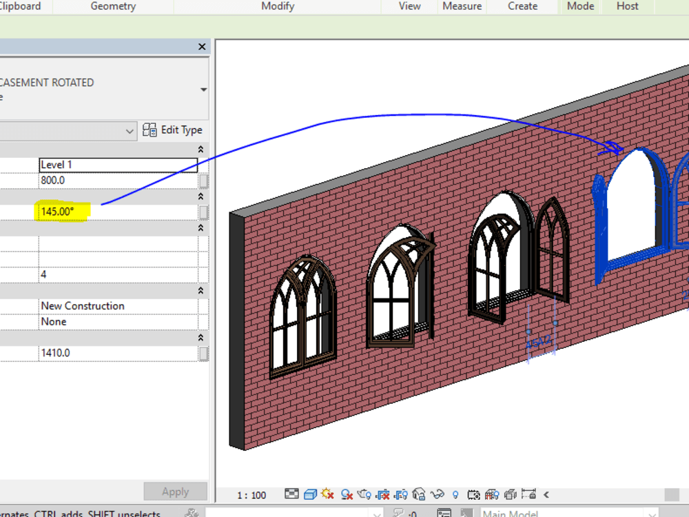Open the view scale 1:100 control
Viewport: 689px width, 517px height.
[251, 494]
